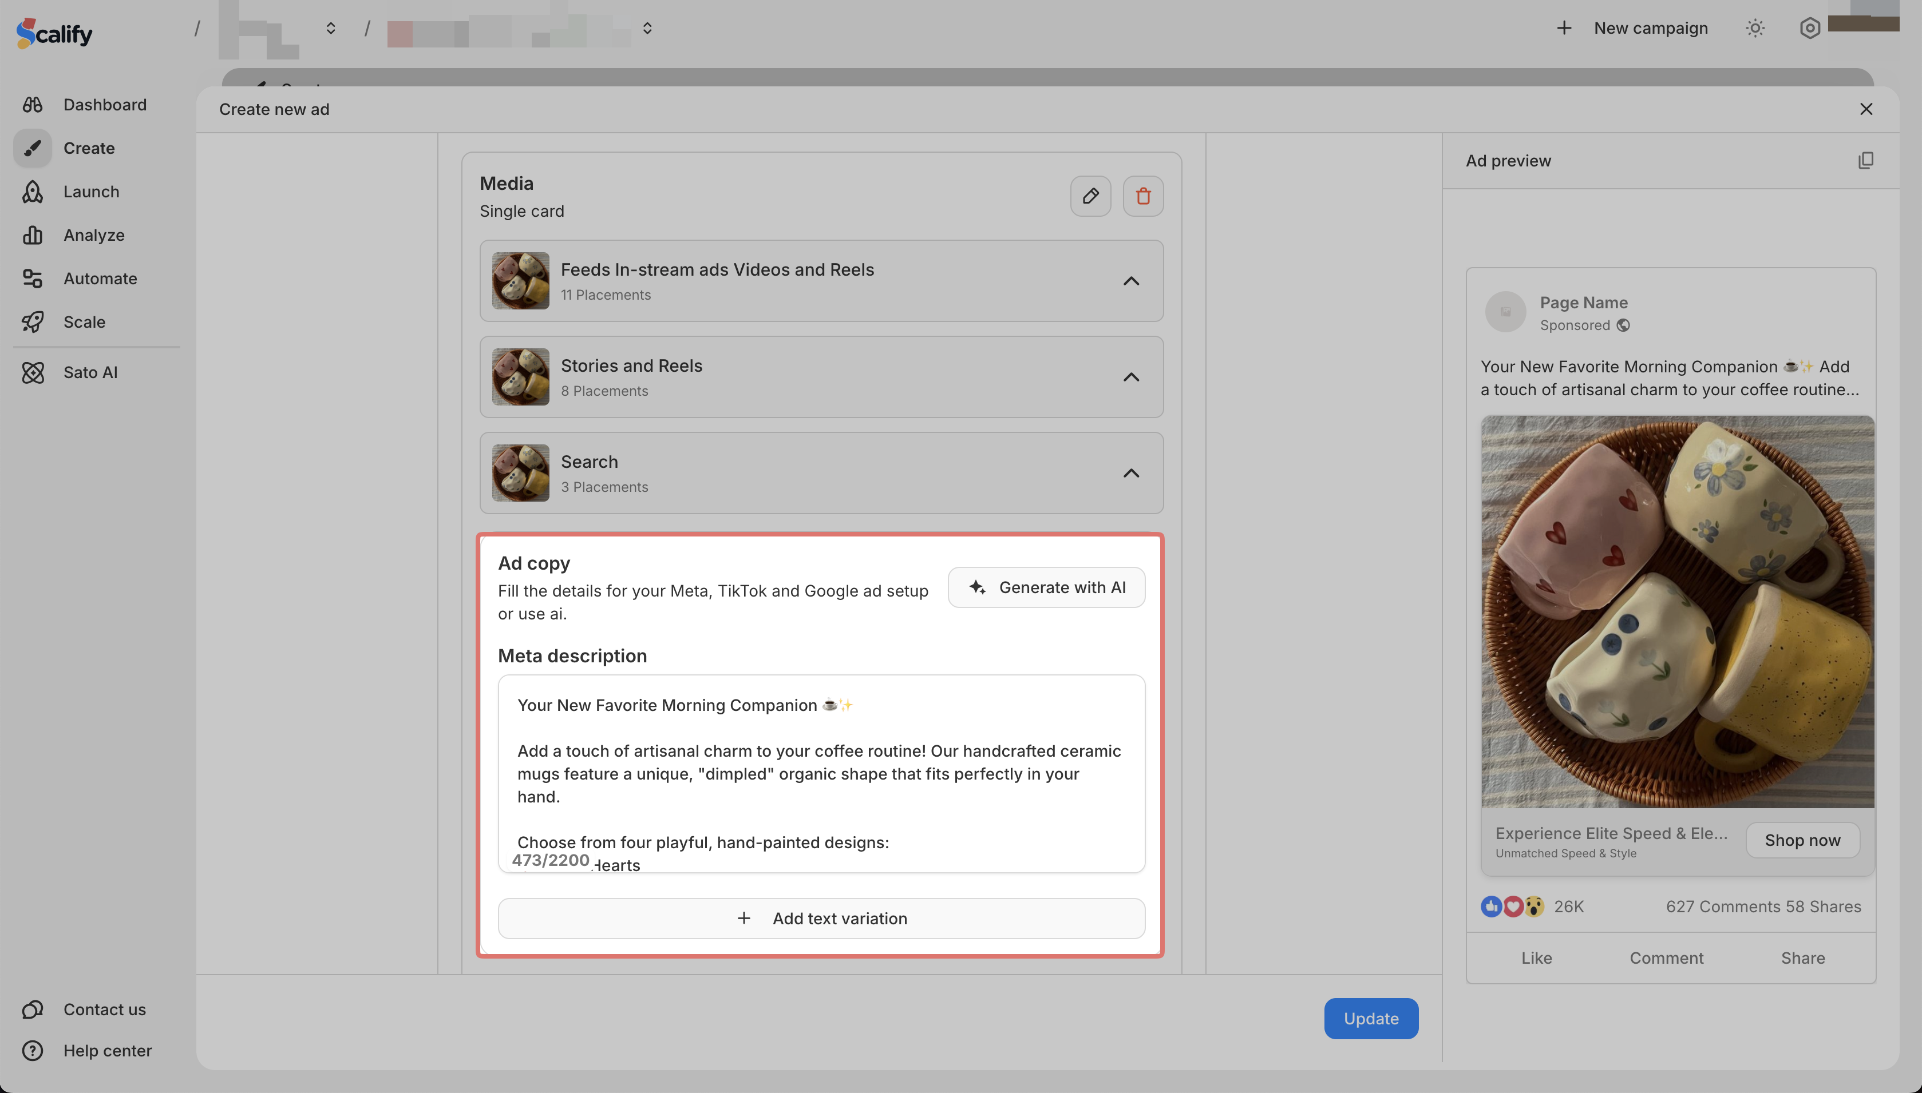Click inside the Meta description text area
1922x1093 pixels.
[821, 773]
